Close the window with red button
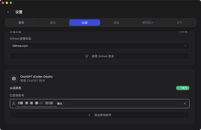 point(3,3)
